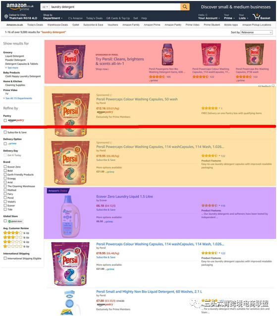Open Ecover Zero Laundry Liquid 1.5 Litre link

pyautogui.click(x=124, y=196)
